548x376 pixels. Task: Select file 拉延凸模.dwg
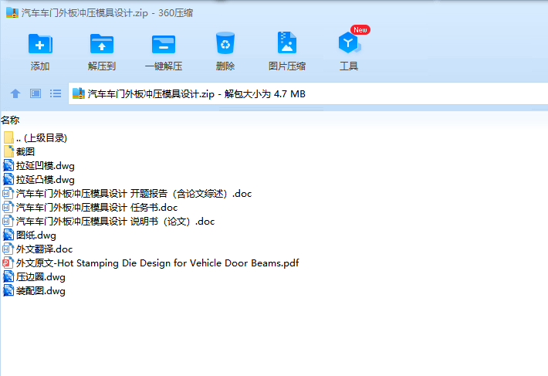39,180
